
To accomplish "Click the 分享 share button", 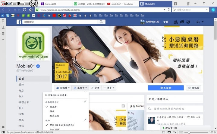I will (95, 88).
